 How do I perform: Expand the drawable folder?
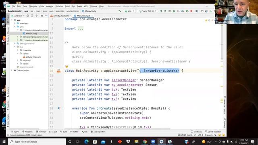(18, 50)
